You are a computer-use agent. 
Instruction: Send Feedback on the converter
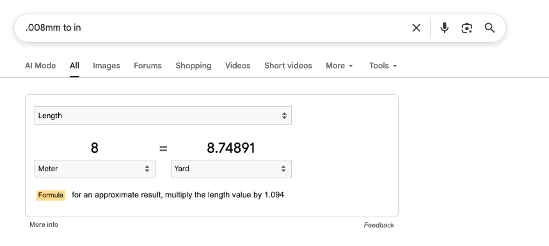point(379,225)
